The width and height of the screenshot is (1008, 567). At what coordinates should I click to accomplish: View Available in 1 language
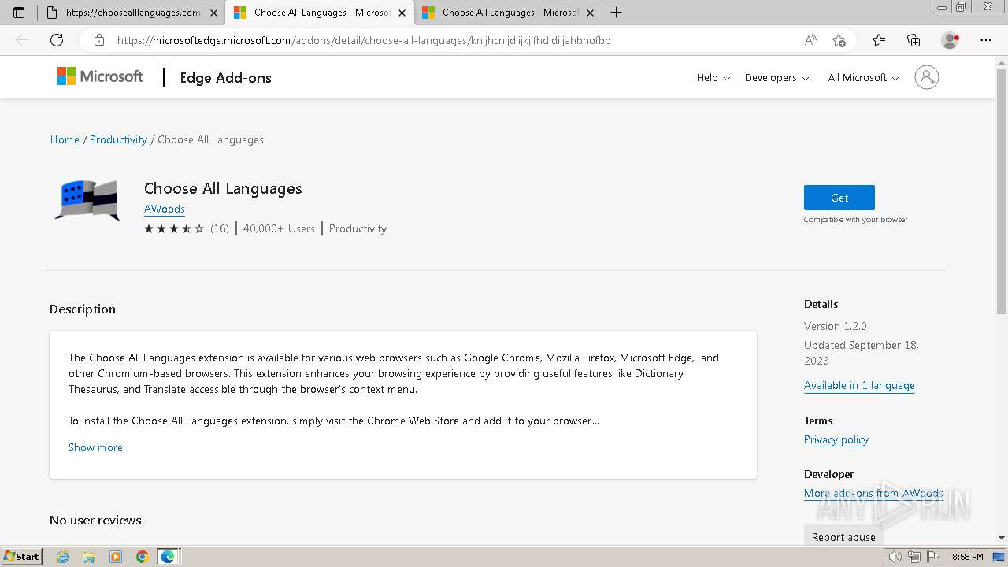pos(859,385)
